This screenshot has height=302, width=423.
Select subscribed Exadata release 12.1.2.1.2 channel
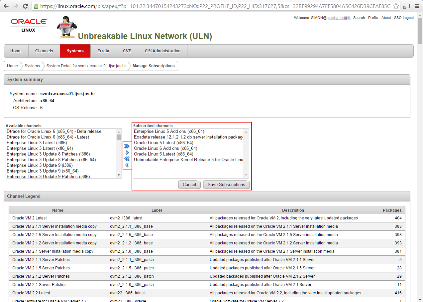point(188,137)
